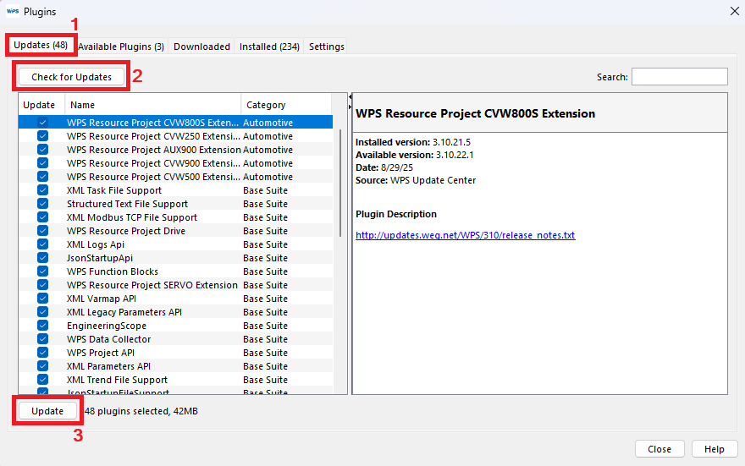Click inside the Search text field
Viewport: 745px width, 466px height.
tap(679, 77)
